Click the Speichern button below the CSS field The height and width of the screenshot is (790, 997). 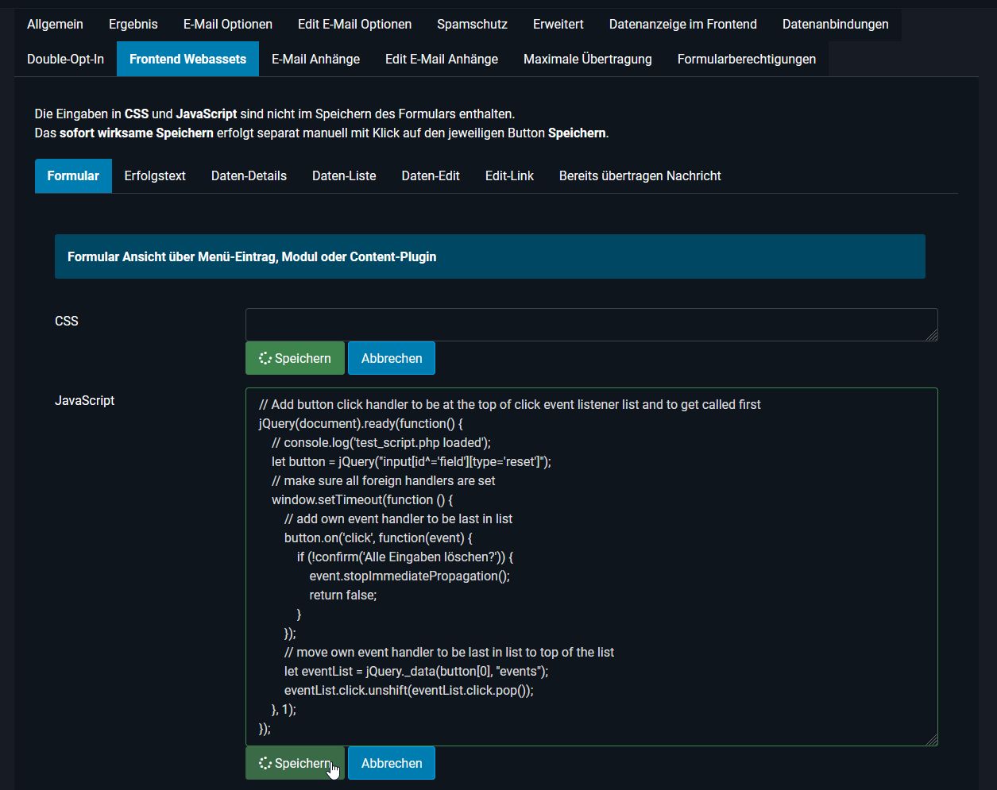click(295, 358)
